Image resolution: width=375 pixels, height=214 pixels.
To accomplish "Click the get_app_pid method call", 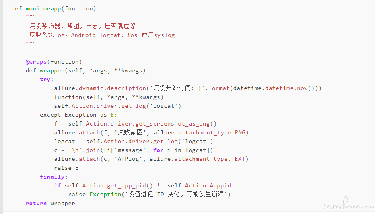I will pyautogui.click(x=126, y=186).
